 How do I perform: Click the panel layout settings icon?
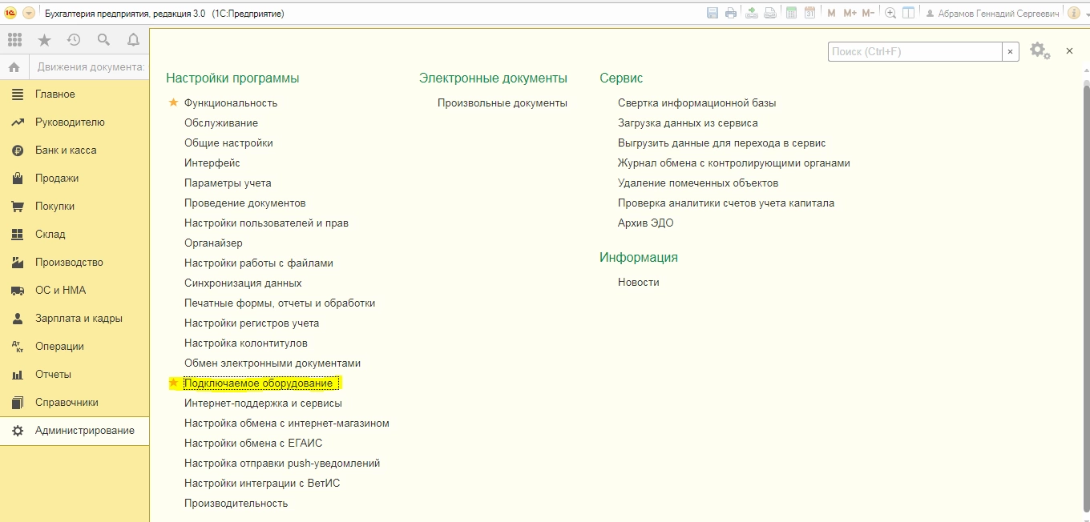[908, 13]
